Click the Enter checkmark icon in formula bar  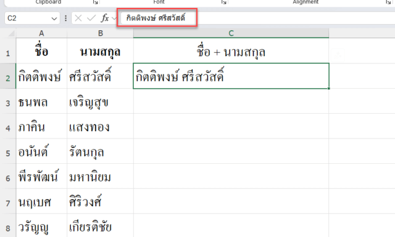click(91, 18)
